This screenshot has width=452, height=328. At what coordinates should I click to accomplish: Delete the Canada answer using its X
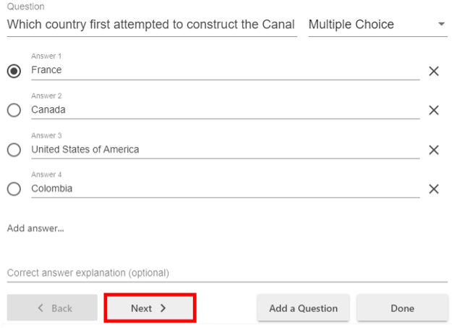[434, 110]
